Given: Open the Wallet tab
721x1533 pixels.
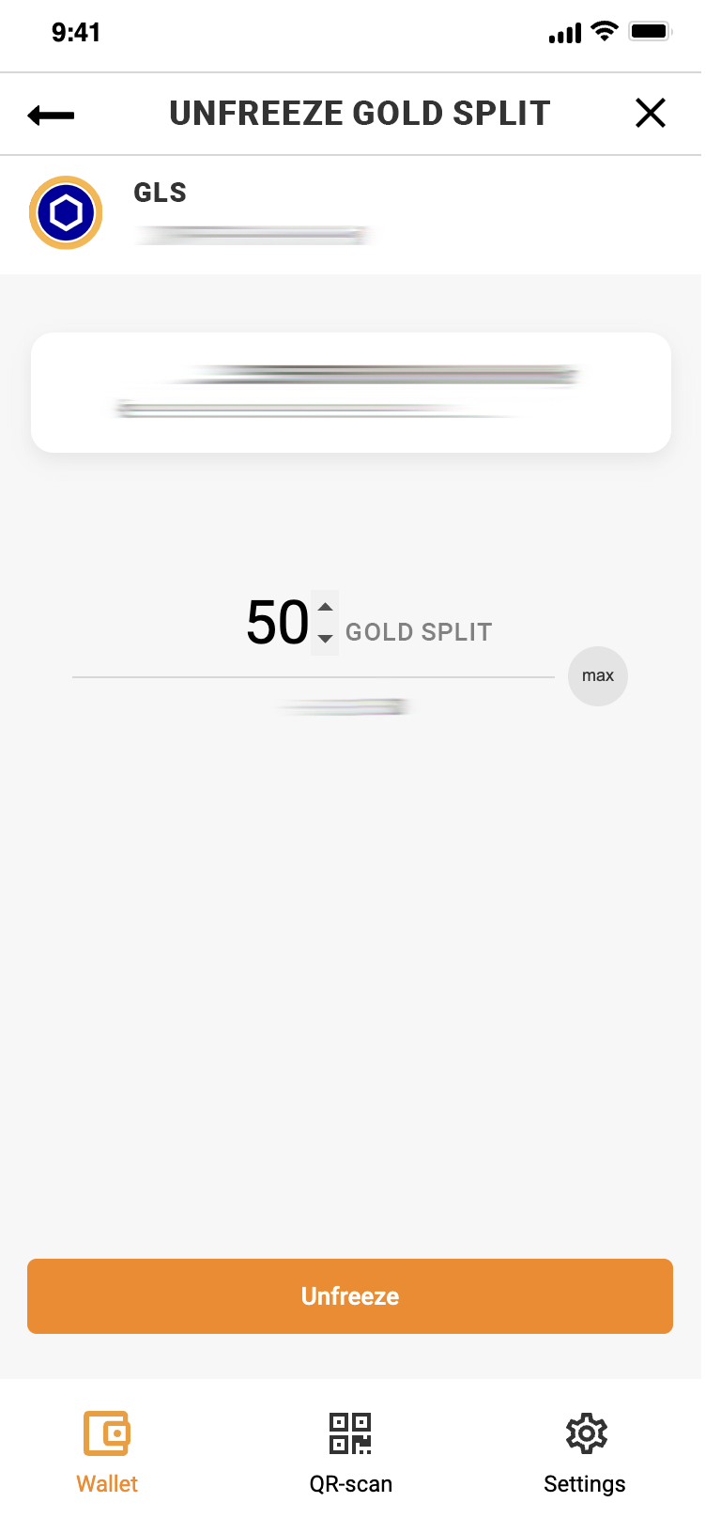Looking at the screenshot, I should point(107,1451).
